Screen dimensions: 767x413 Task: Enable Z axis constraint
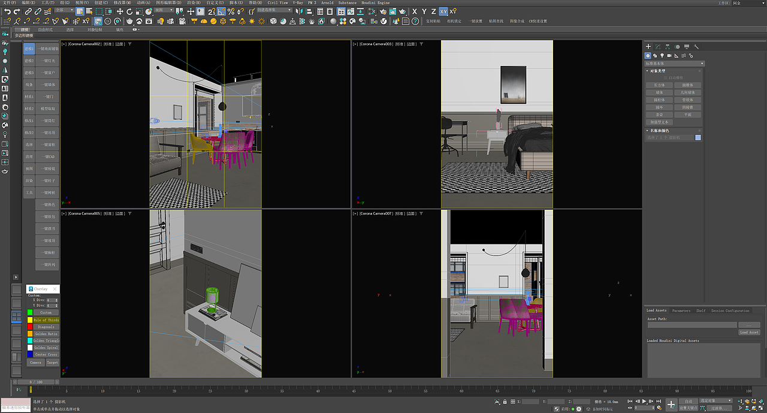coord(434,11)
